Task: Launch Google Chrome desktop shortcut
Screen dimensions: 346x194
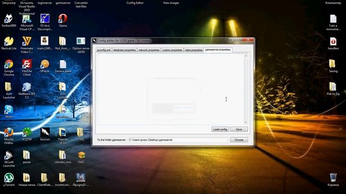Action: coord(9,64)
